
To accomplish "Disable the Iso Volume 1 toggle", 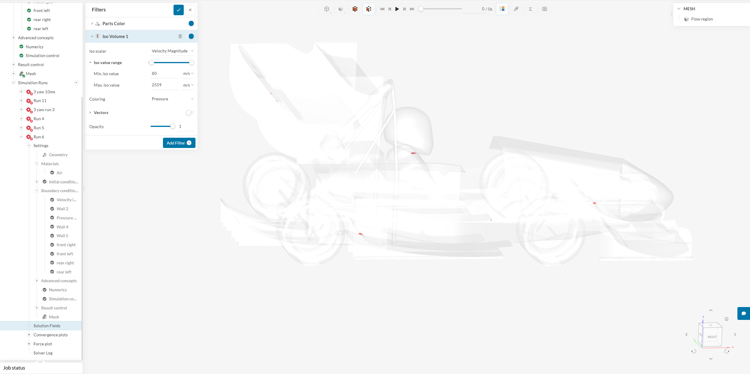I will 191,36.
